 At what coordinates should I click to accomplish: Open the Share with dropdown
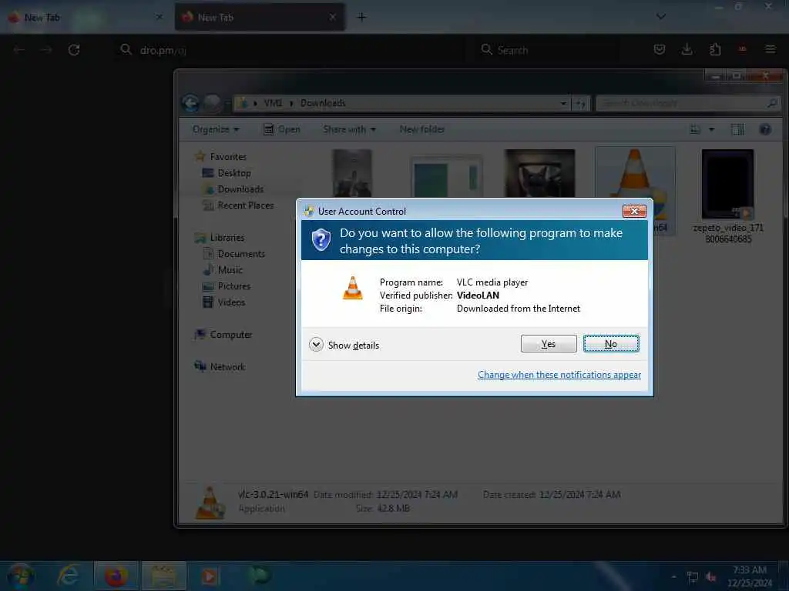click(349, 129)
